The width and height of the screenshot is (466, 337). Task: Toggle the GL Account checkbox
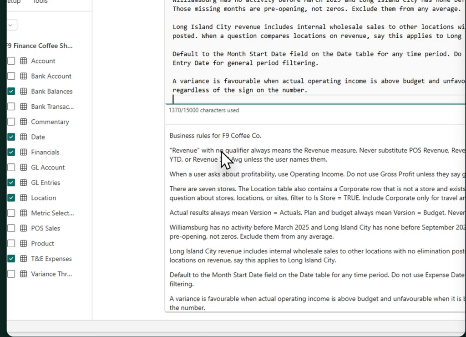(11, 168)
